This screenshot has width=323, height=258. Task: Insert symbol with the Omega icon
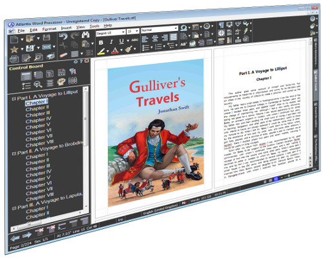(x=183, y=28)
